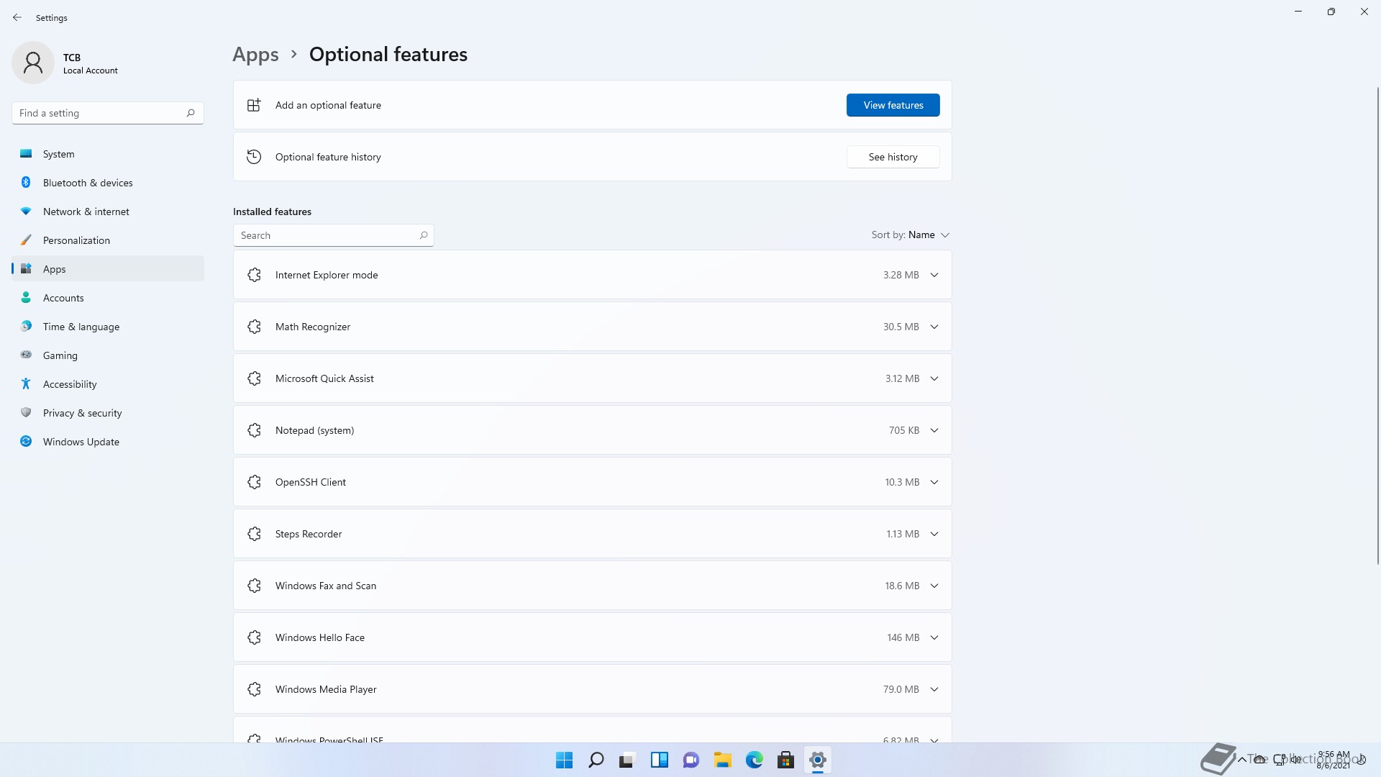Open Task View from the taskbar
The width and height of the screenshot is (1381, 777).
627,760
